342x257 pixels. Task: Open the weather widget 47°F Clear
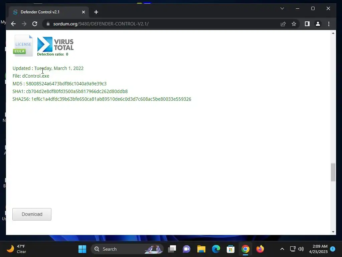tap(16, 249)
